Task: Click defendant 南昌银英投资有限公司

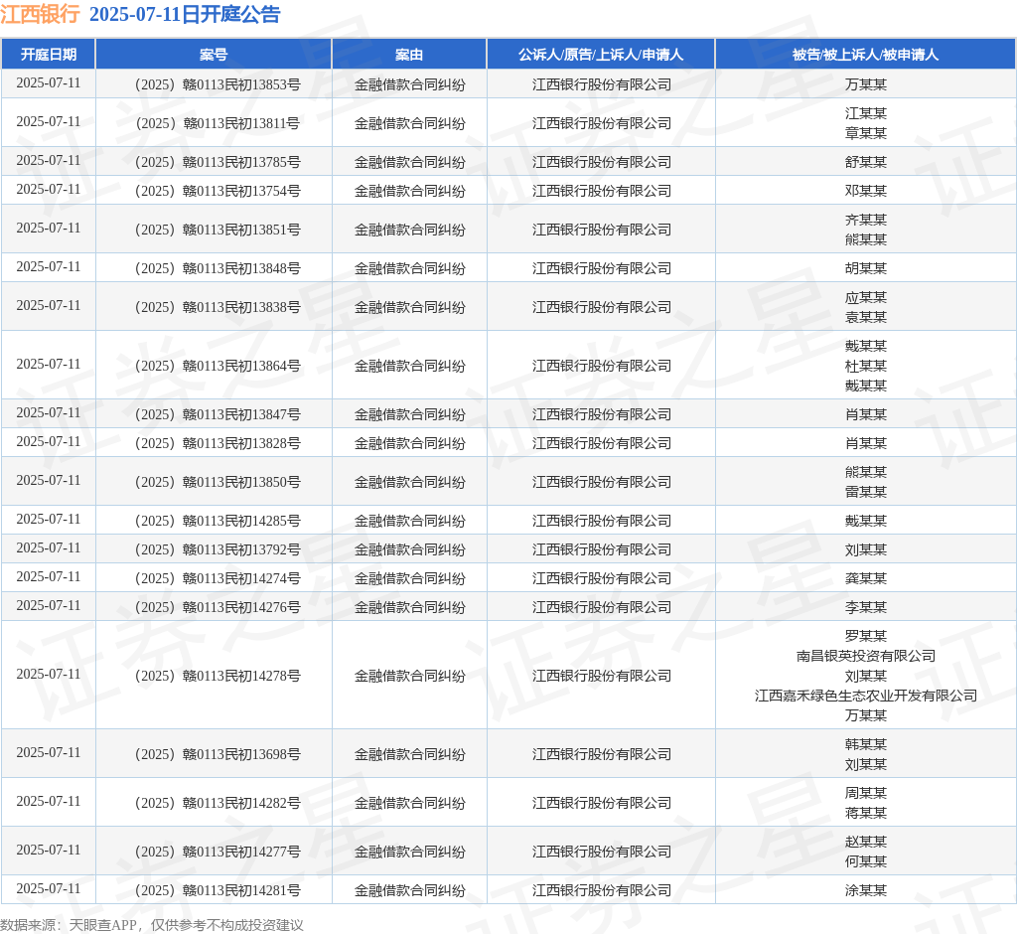Action: coord(865,656)
